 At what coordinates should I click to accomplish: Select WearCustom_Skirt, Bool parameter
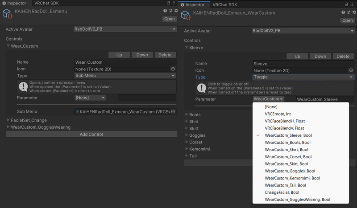(x=300, y=164)
